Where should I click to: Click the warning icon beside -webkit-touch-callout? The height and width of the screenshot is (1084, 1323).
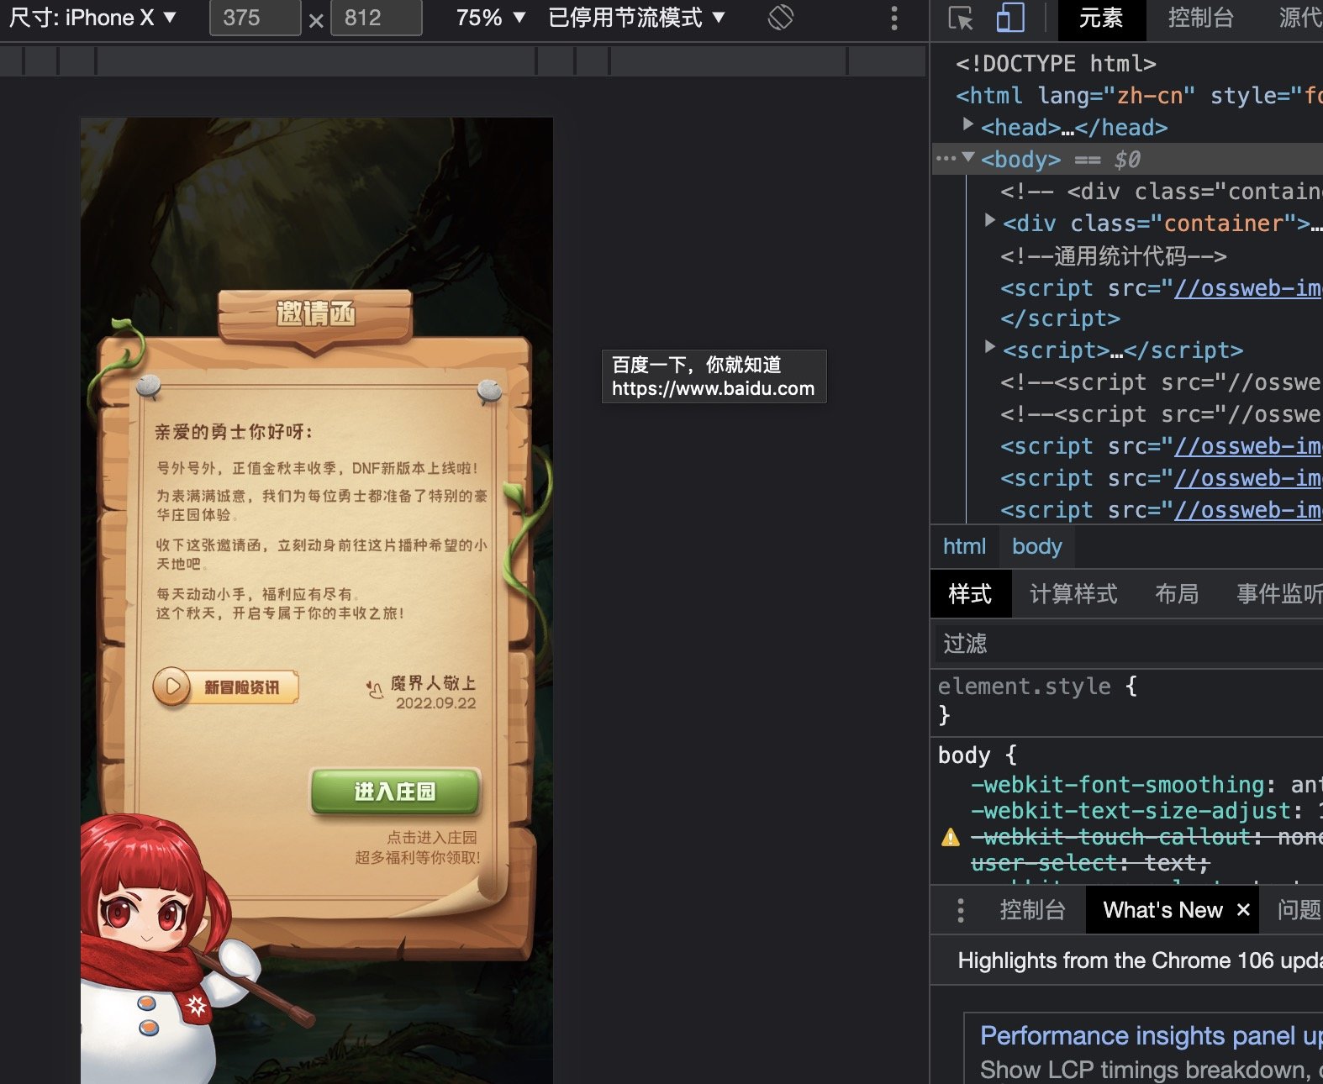(x=951, y=837)
